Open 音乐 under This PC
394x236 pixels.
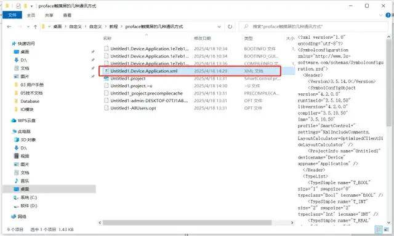point(25,181)
